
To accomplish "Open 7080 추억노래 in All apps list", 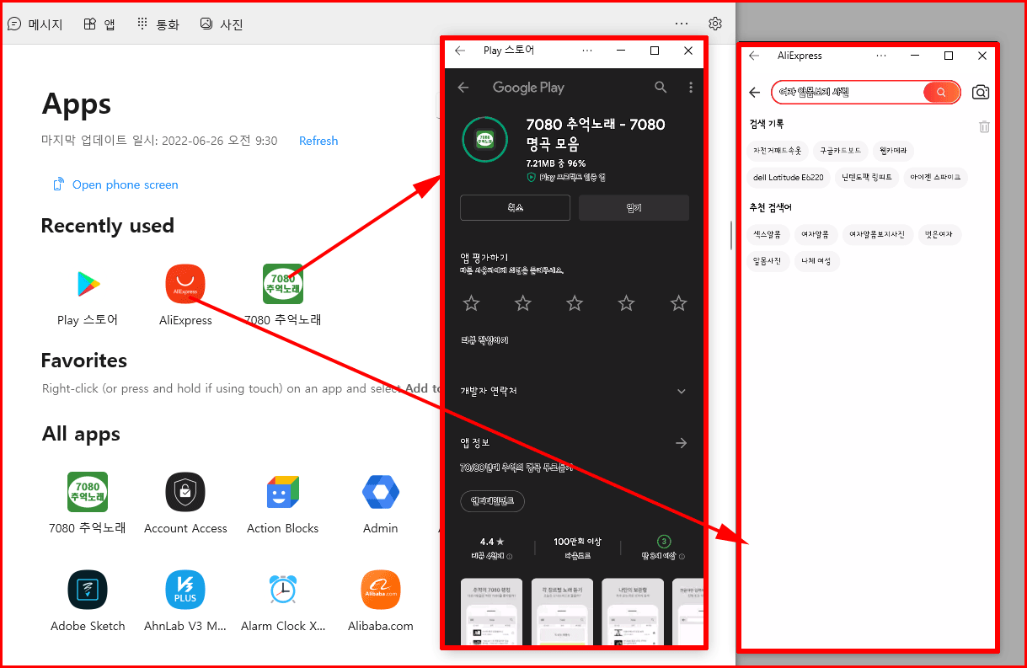I will coord(88,492).
